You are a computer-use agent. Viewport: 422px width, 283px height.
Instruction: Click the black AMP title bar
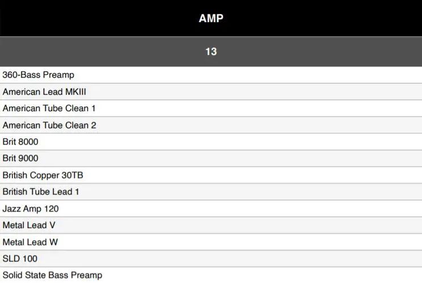(x=211, y=18)
